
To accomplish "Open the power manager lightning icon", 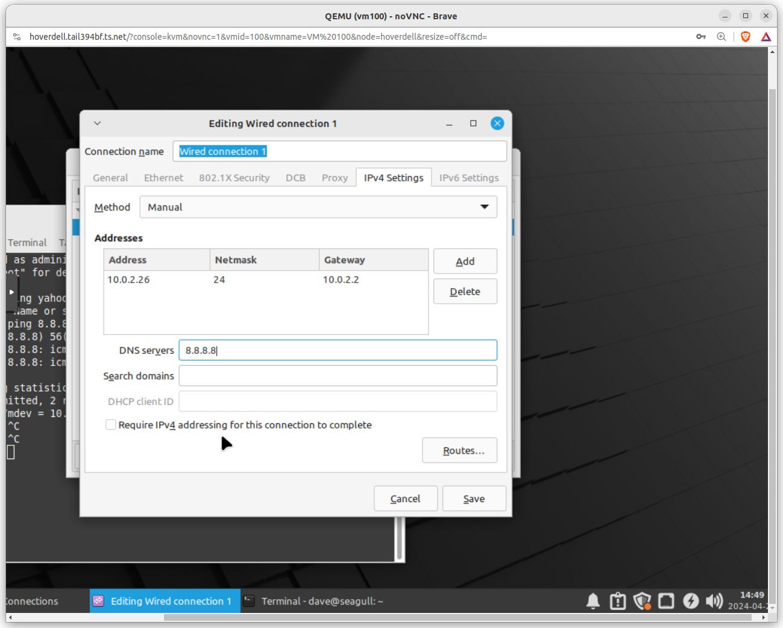I will 691,601.
